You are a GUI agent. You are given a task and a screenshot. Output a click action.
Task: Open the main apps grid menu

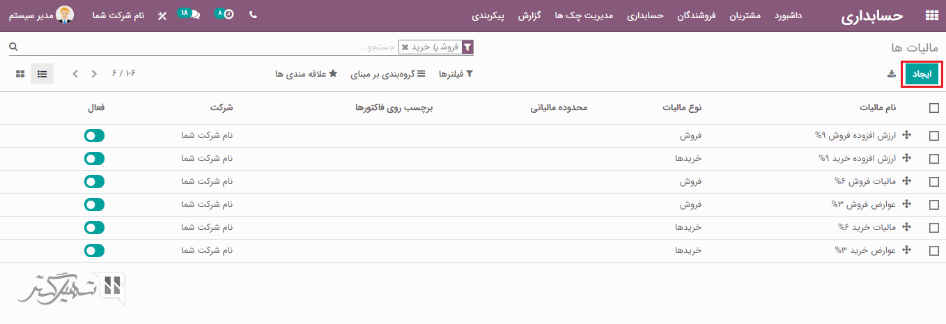click(931, 16)
